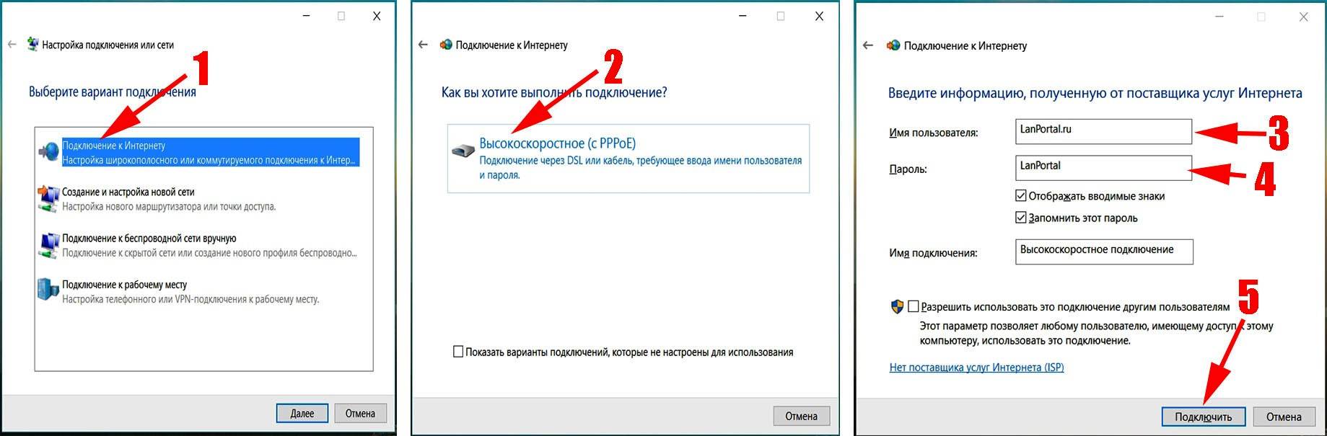Click the Создание и настройка новой сети icon

coord(48,199)
